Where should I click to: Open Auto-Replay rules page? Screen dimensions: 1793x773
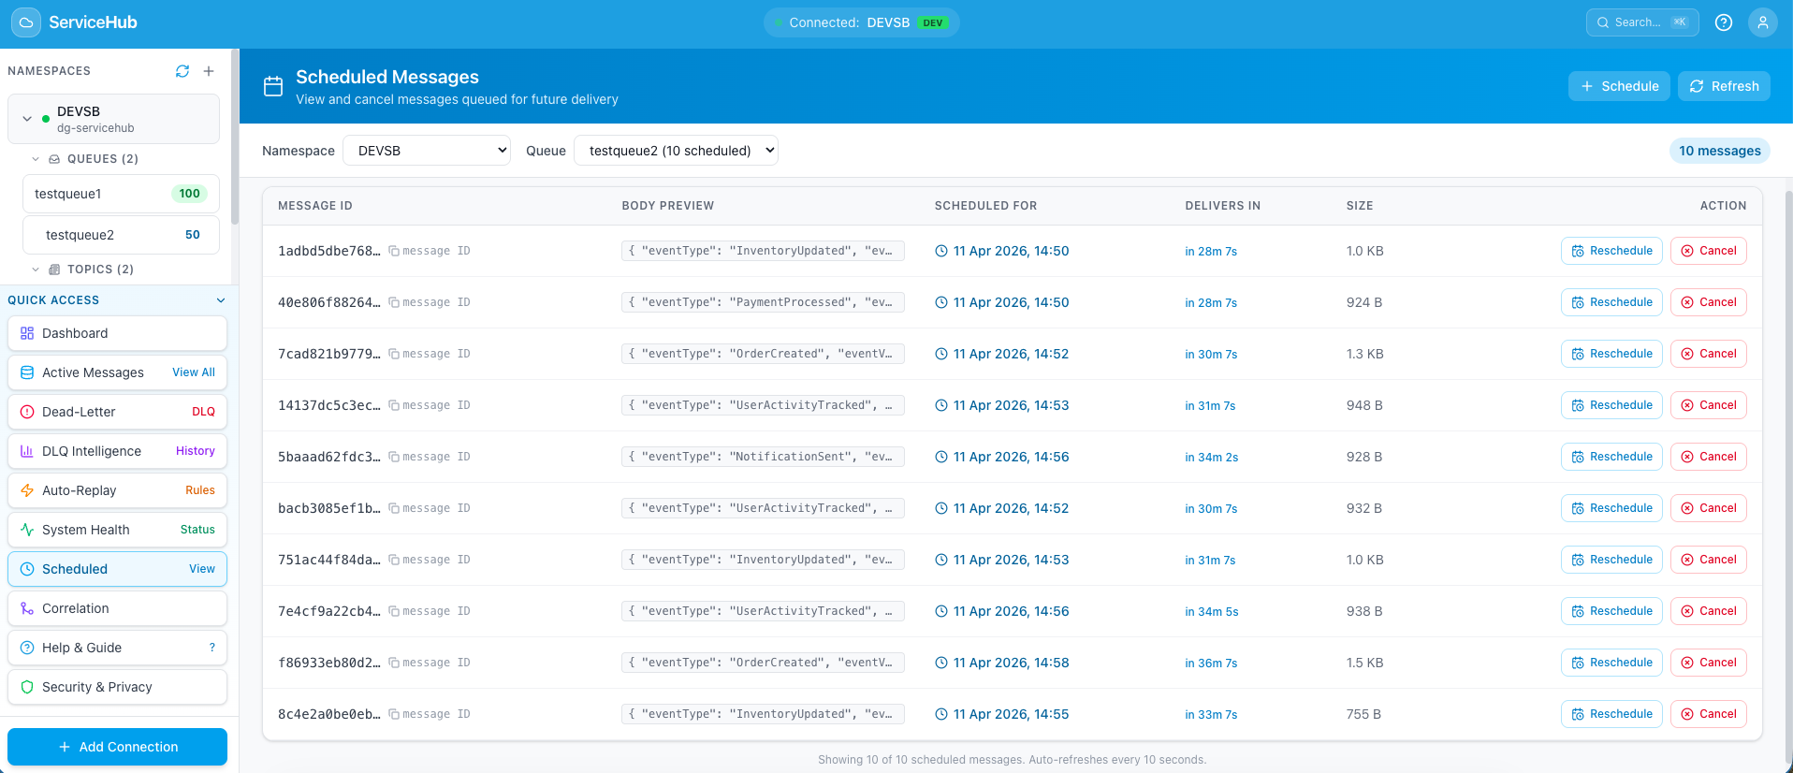(117, 490)
